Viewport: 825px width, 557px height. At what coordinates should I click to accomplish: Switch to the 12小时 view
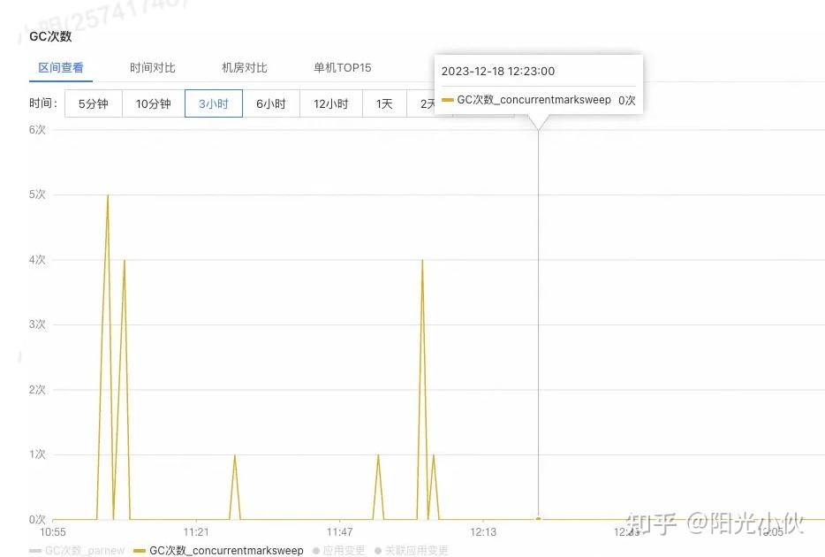coord(330,103)
